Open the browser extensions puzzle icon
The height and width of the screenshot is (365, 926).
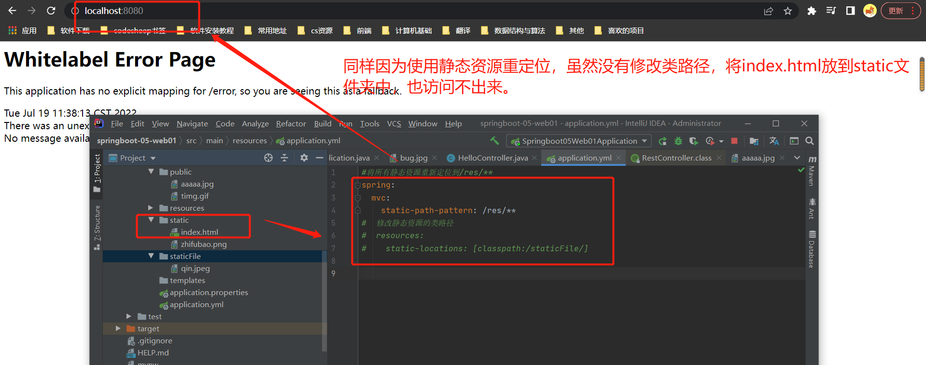812,11
